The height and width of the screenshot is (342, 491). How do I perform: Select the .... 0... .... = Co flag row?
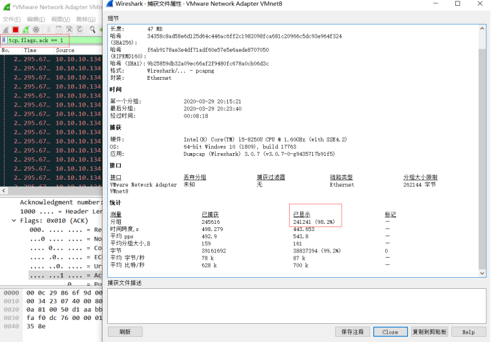coord(66,248)
